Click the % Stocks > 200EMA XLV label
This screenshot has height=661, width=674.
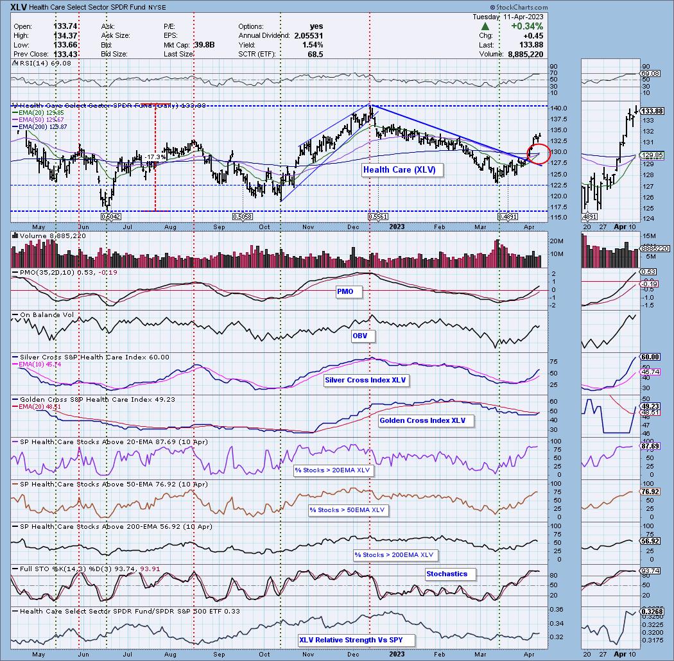[394, 555]
